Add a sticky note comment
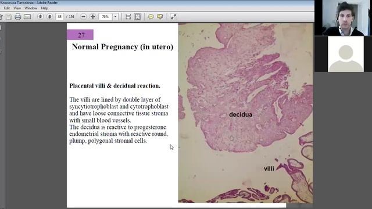 point(151,17)
